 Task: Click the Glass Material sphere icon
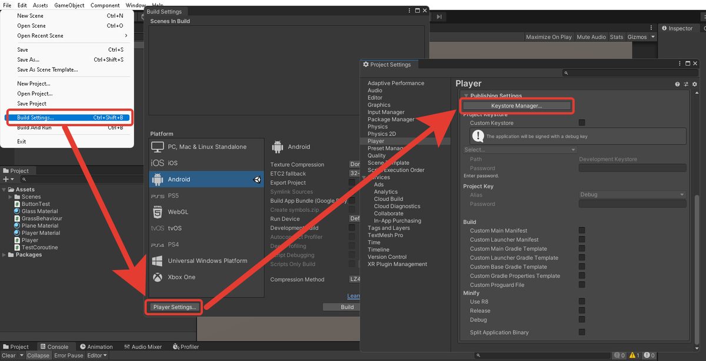[x=18, y=211]
